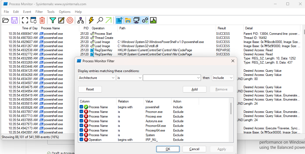The height and width of the screenshot is (154, 305).
Task: Click the Open file toolbar icon
Action: pyautogui.click(x=6, y=20)
